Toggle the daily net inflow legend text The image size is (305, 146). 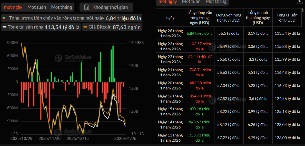click(x=56, y=18)
